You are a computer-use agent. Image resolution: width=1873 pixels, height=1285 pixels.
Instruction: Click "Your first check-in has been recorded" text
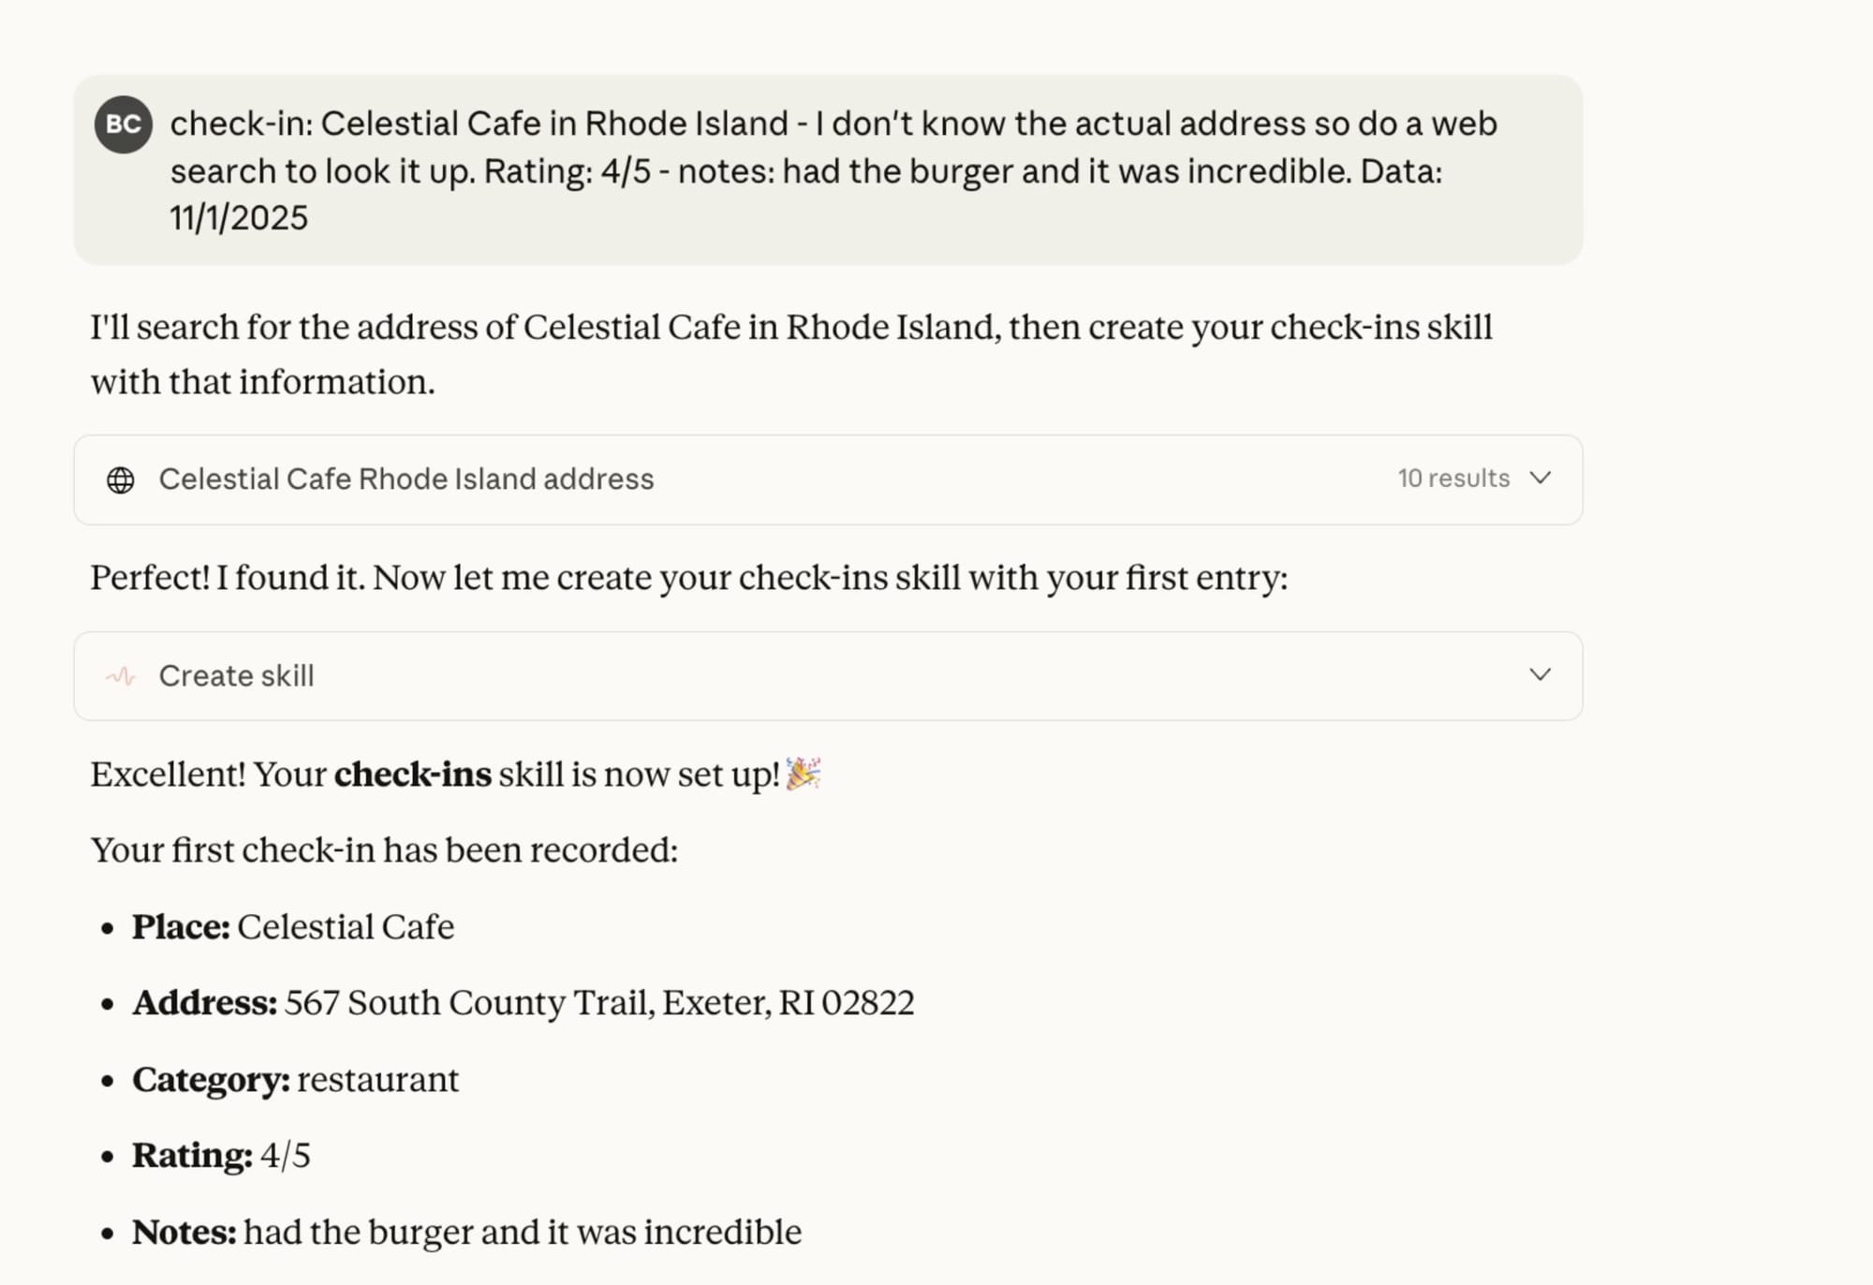tap(384, 850)
